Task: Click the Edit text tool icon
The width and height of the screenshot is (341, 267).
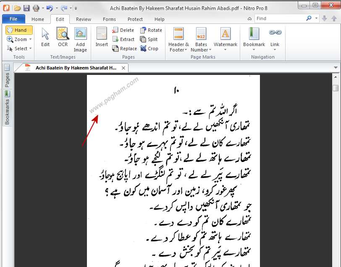Action: pos(45,34)
